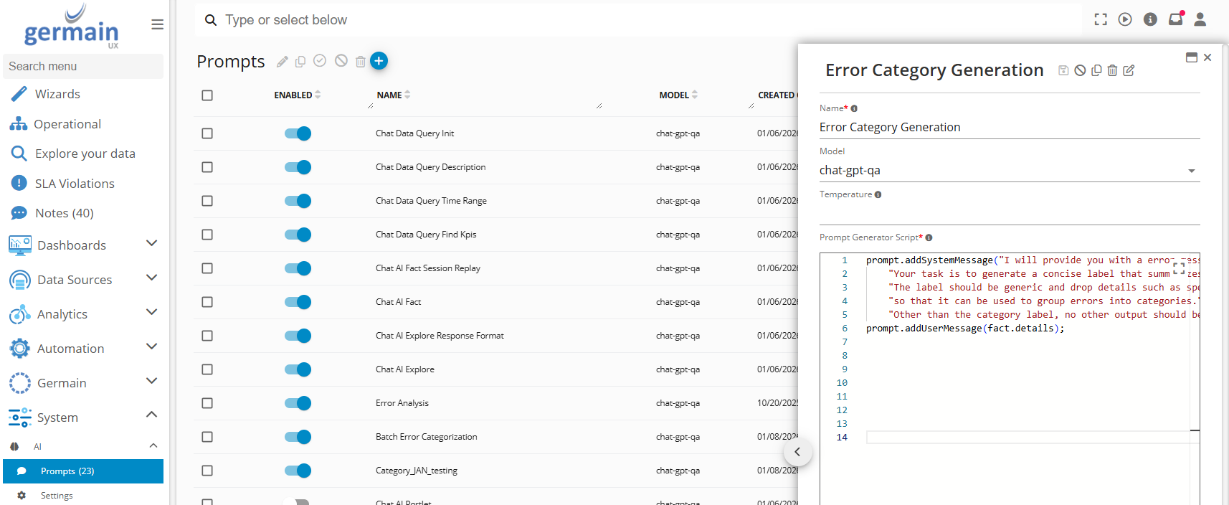The width and height of the screenshot is (1229, 505).
Task: Duplicate prompt using panel copy icon
Action: 1096,70
